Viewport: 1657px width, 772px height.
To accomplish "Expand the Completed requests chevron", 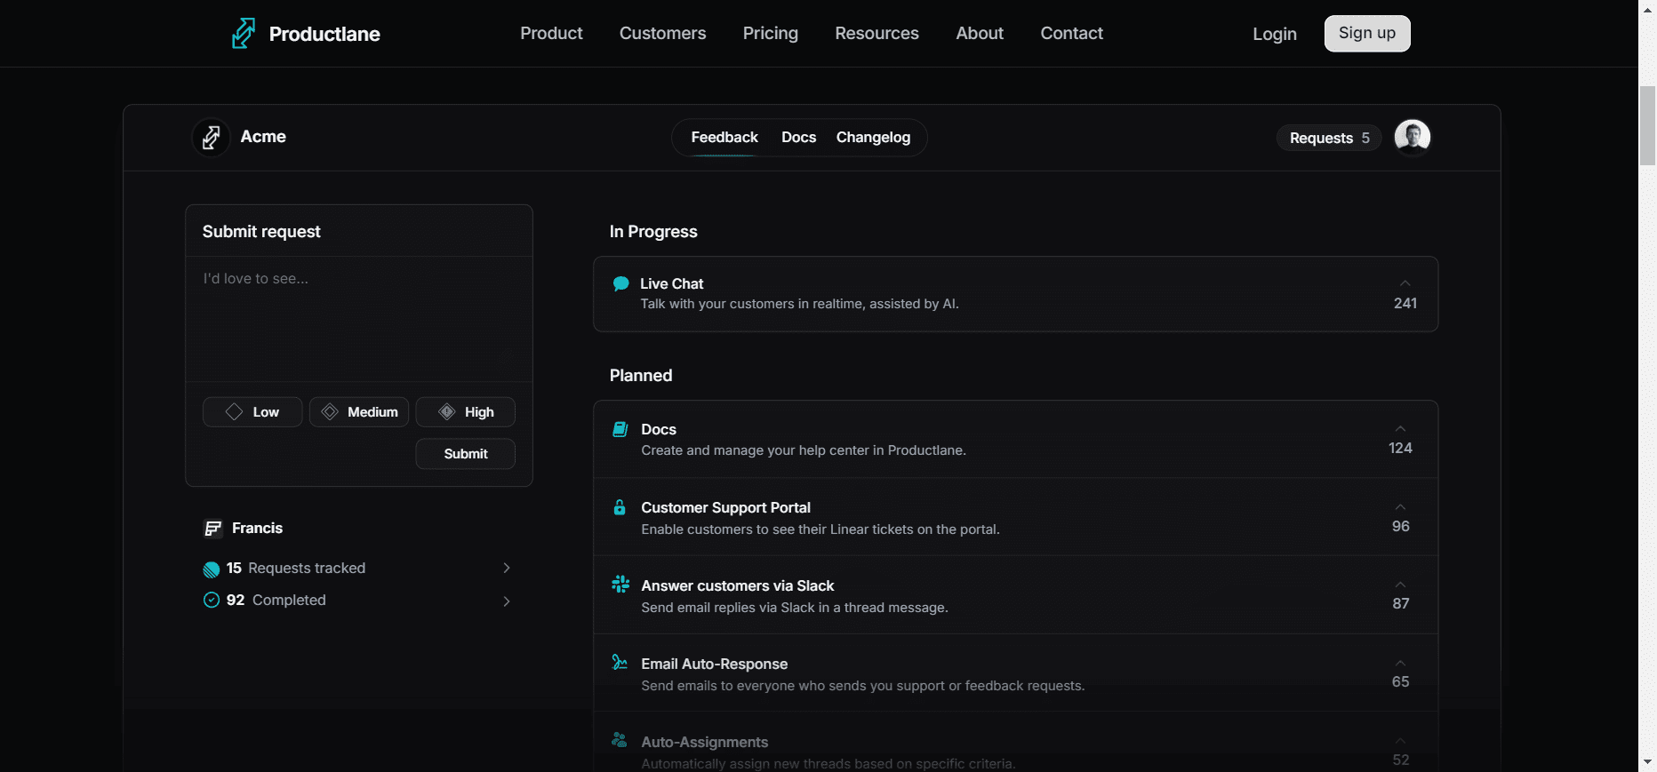I will (x=507, y=601).
